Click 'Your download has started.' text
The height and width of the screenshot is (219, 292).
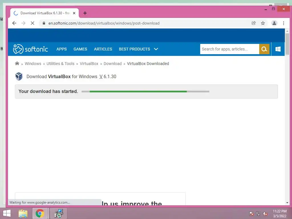pyautogui.click(x=48, y=91)
